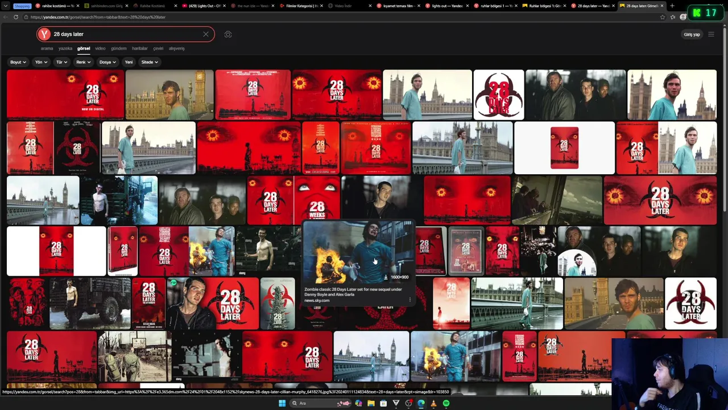
Task: Expand the Yön orientation filter
Action: click(41, 62)
